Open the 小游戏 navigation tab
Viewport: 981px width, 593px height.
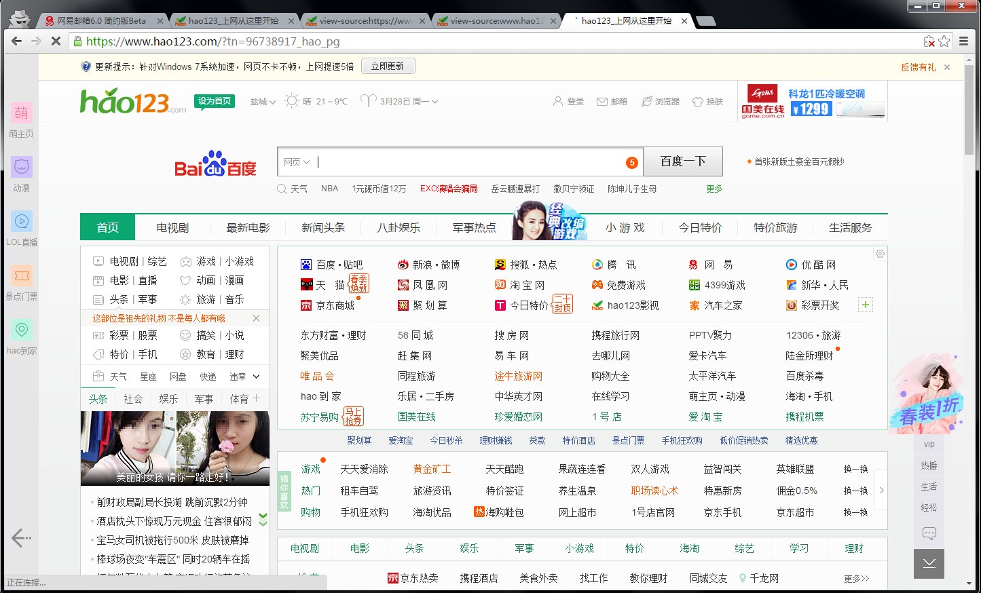click(x=625, y=227)
